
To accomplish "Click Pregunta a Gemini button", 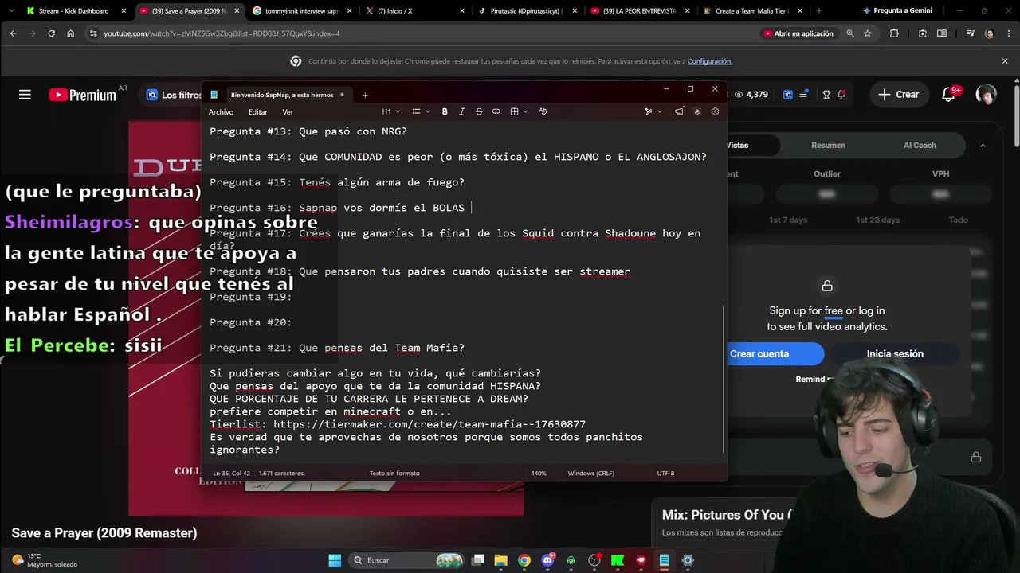I will tap(896, 11).
